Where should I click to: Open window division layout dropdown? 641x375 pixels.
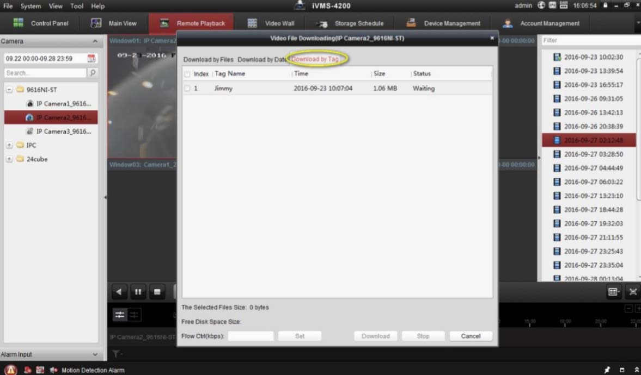point(613,292)
